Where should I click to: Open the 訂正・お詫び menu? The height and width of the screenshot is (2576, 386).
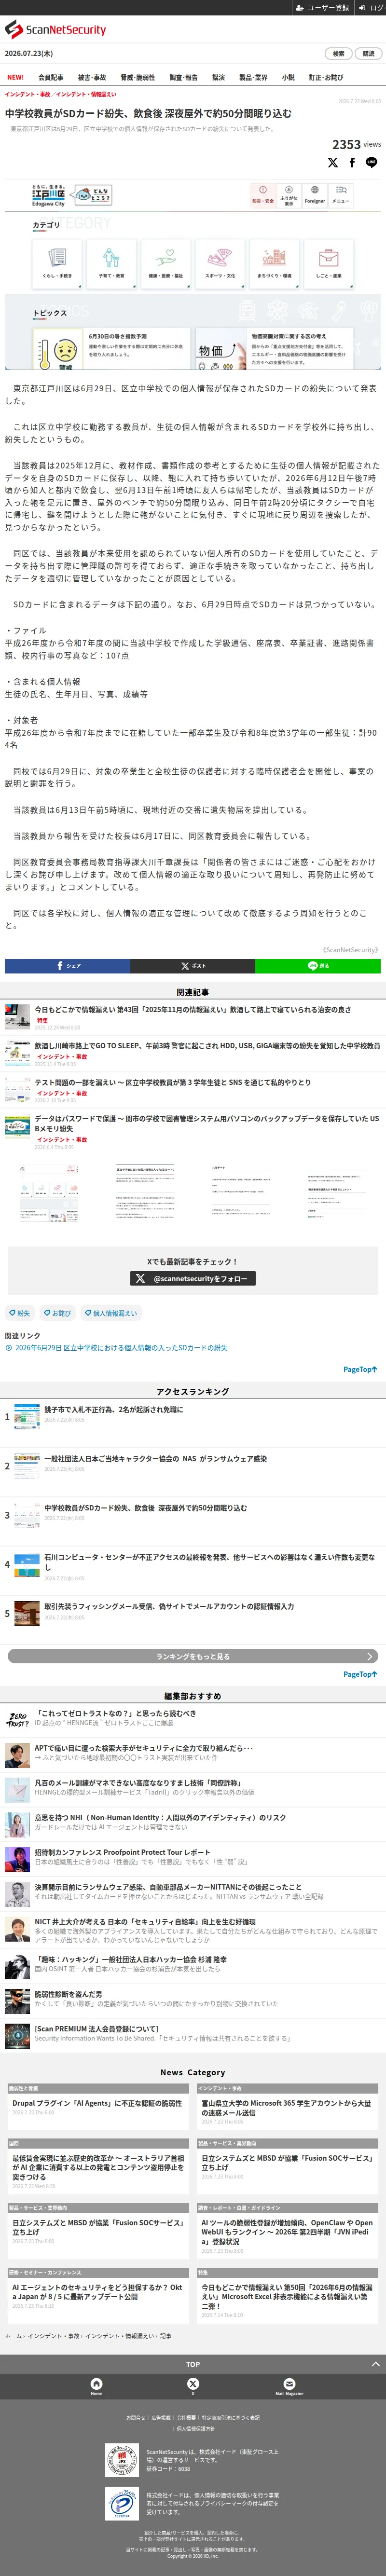tap(326, 77)
